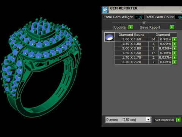Select the 1.60 X 1.60 size cell

pos(132,39)
